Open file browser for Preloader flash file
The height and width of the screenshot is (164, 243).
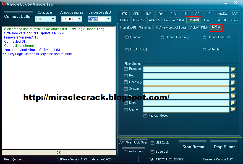coord(233,69)
